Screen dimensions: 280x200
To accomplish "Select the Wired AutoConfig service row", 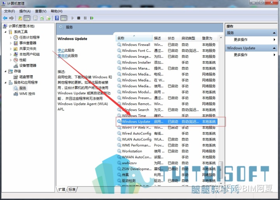I will pos(166,133).
